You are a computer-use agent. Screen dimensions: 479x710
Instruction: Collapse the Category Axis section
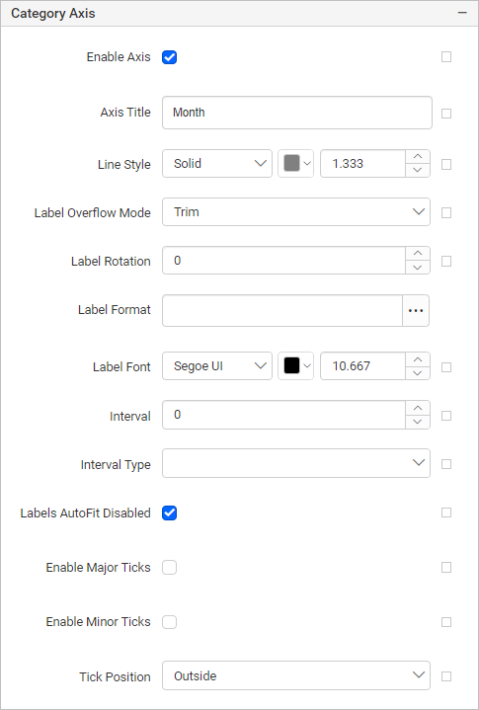(462, 13)
